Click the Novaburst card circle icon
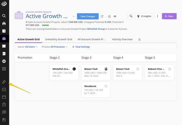Screen dimensions: 182x125 click(106, 86)
